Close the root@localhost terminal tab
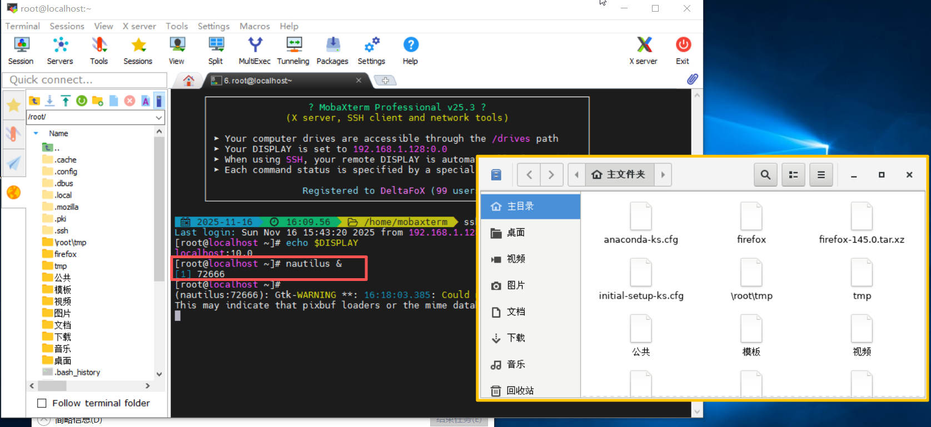 [x=359, y=81]
